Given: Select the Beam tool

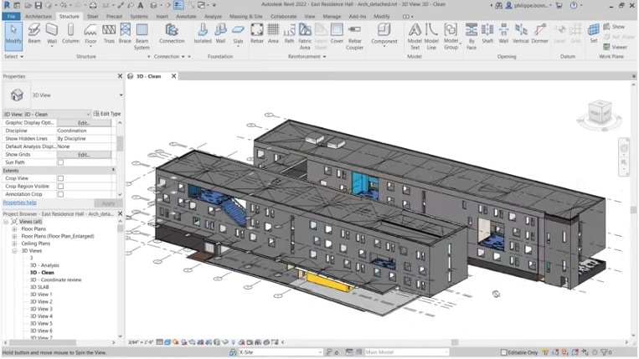Looking at the screenshot, I should [x=34, y=33].
